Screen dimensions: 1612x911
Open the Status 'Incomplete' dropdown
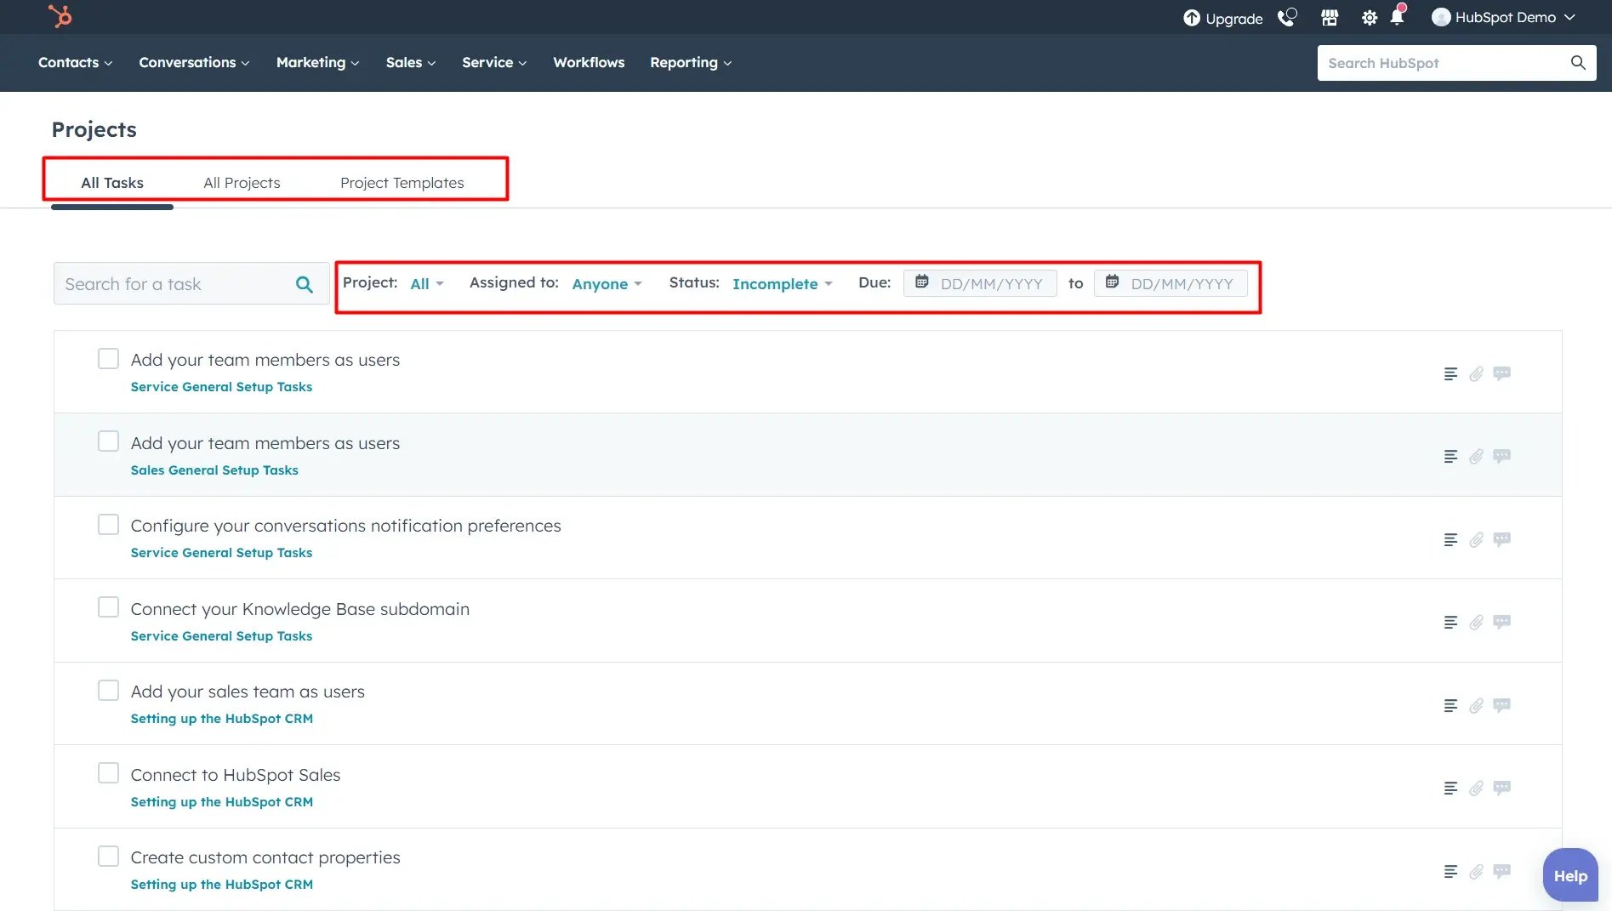[x=782, y=284]
